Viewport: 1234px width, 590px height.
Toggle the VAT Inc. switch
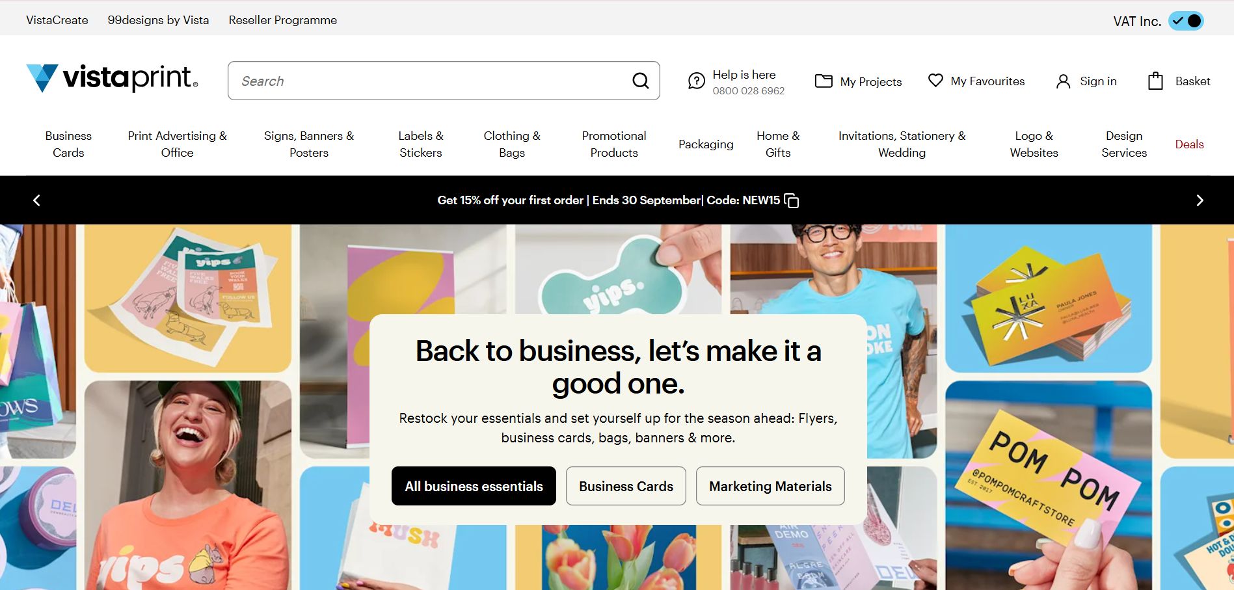pyautogui.click(x=1186, y=21)
